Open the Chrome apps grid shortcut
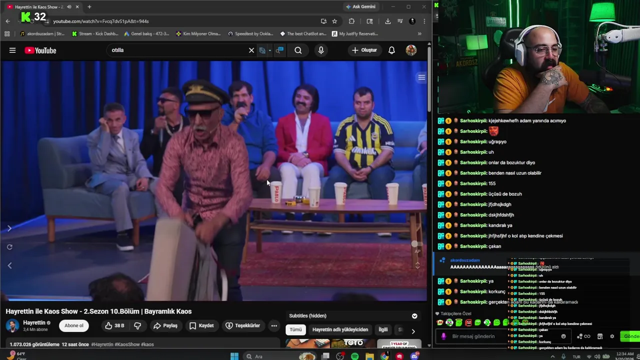Screen dimensions: 640x360 7,33
